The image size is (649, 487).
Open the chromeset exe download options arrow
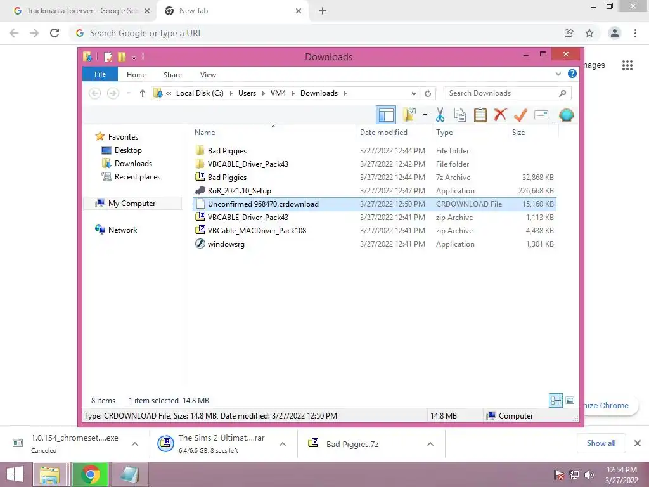pyautogui.click(x=135, y=444)
